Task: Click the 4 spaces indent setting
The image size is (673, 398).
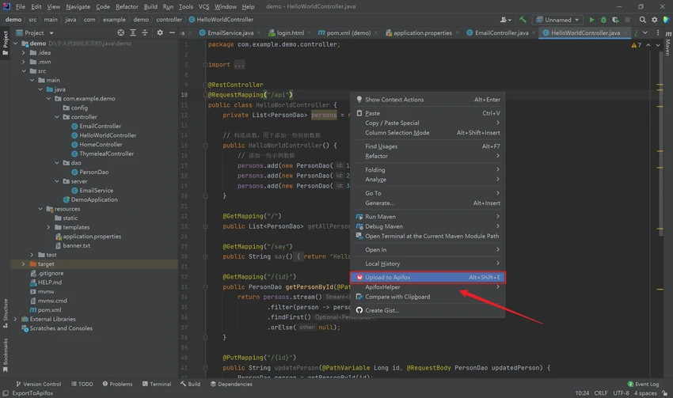Action: click(x=645, y=392)
